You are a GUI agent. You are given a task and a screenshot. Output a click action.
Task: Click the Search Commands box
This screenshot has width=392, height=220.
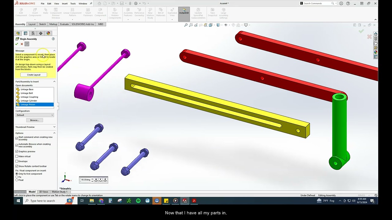[x=317, y=3]
